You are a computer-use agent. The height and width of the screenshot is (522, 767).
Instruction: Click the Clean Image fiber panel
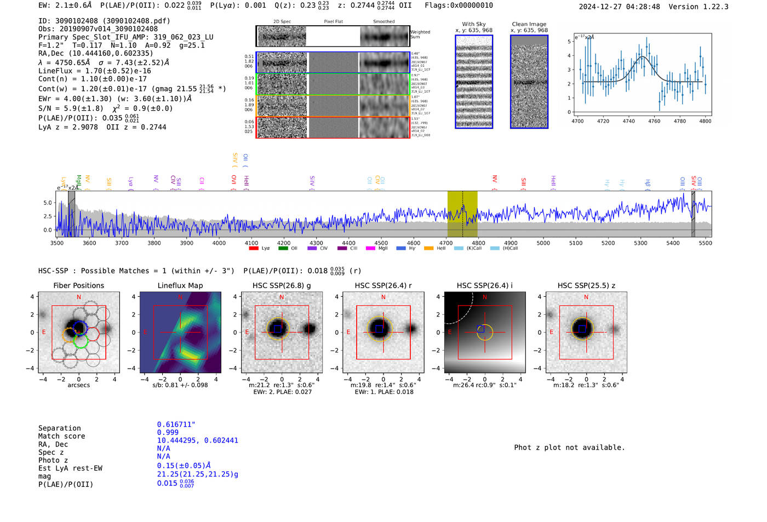529,82
